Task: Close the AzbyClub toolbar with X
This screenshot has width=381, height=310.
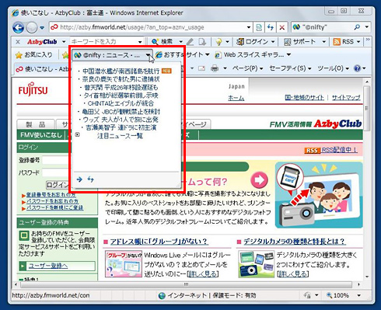Action: coord(18,41)
